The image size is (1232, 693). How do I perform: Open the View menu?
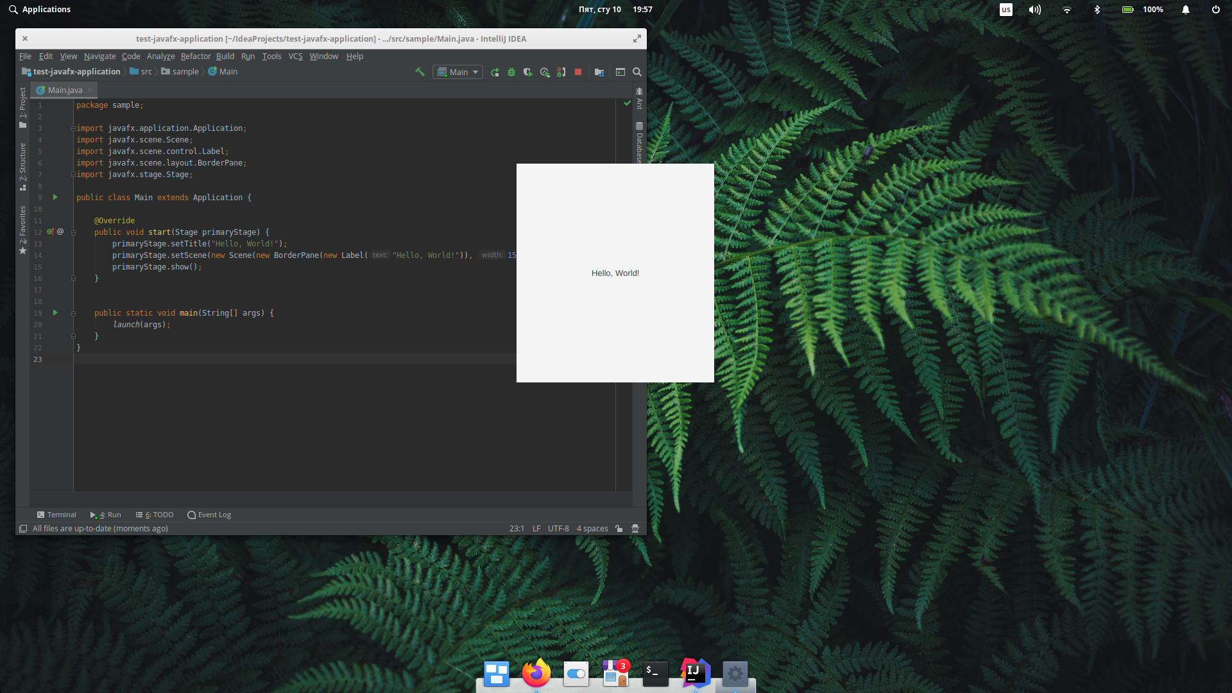69,56
